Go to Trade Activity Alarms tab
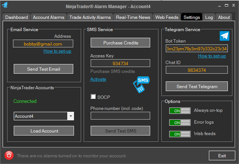The height and width of the screenshot is (164, 239). (90, 17)
